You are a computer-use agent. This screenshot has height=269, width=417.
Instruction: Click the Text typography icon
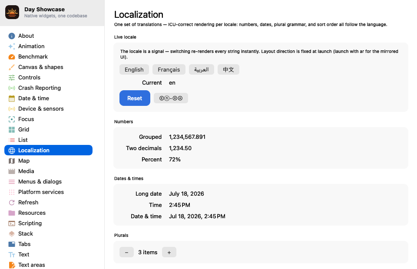coord(12,255)
